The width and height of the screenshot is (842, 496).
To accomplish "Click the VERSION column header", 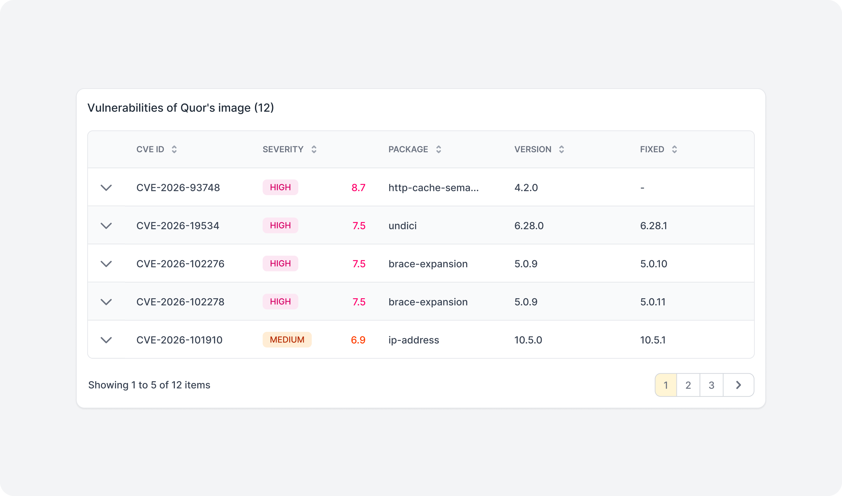I will point(533,149).
